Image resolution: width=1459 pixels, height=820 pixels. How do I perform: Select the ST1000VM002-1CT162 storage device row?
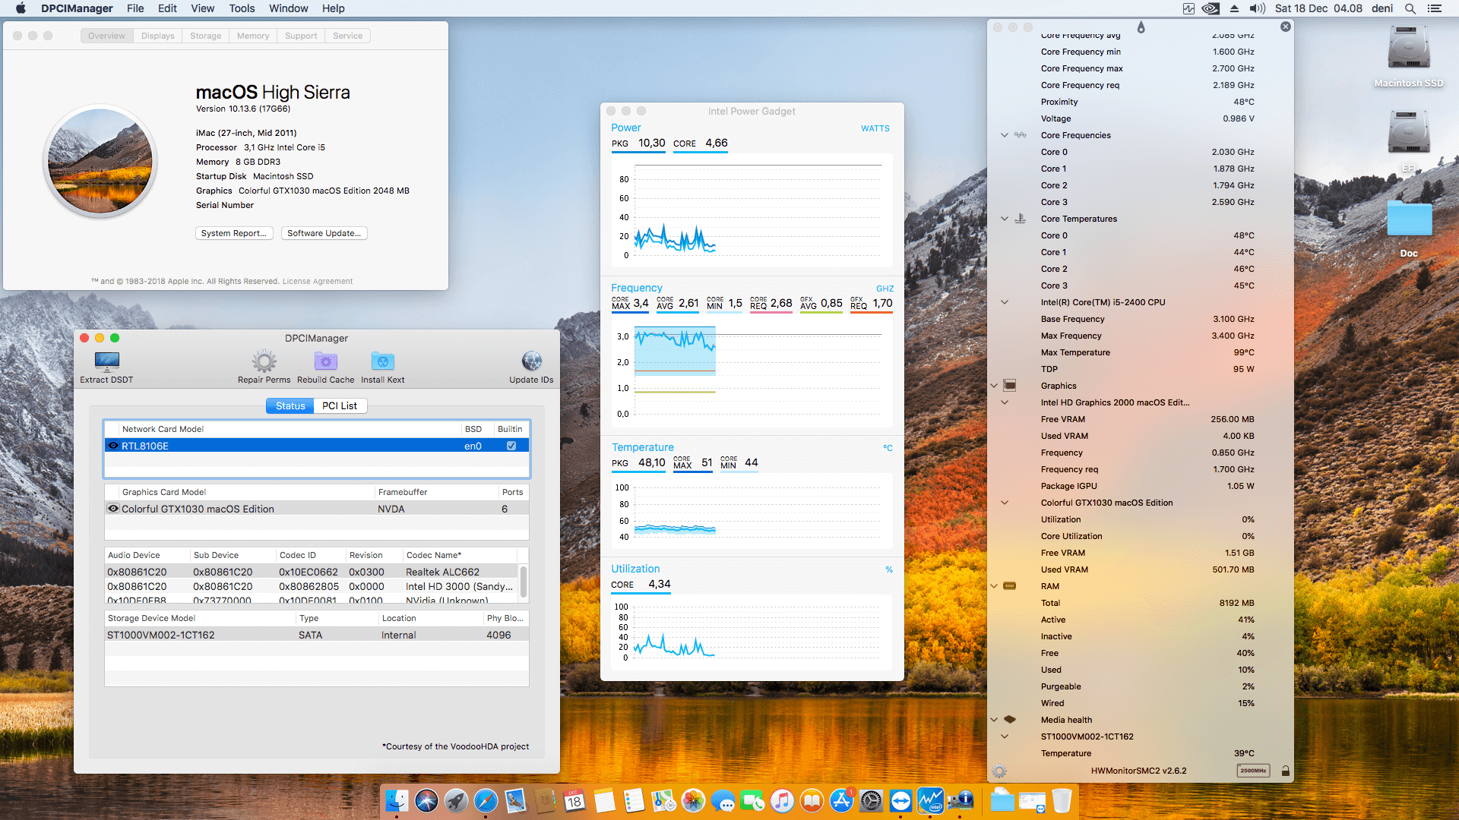tap(317, 635)
